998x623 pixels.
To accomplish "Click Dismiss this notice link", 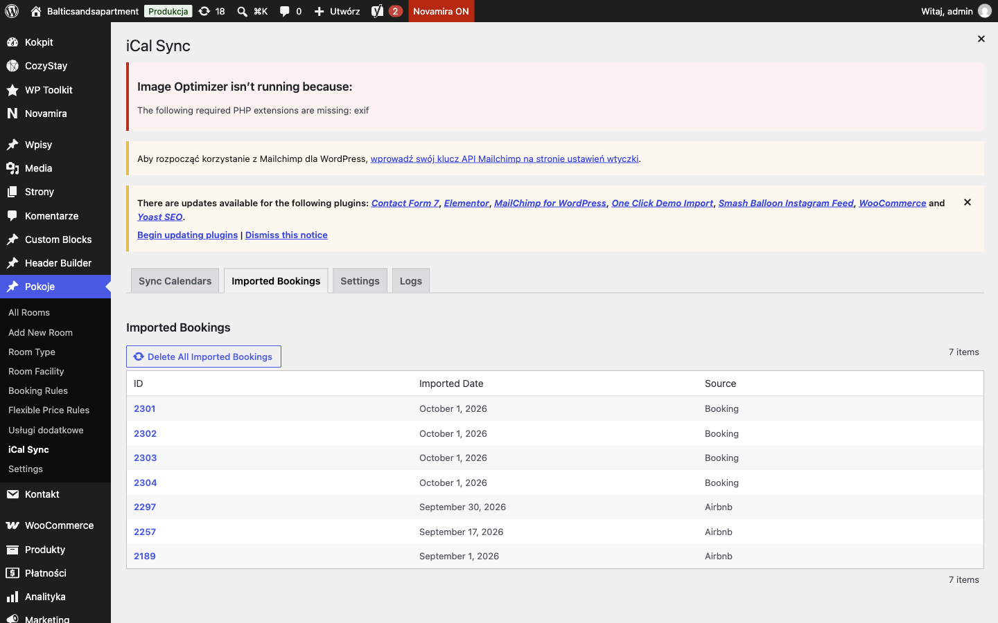I will [x=286, y=235].
